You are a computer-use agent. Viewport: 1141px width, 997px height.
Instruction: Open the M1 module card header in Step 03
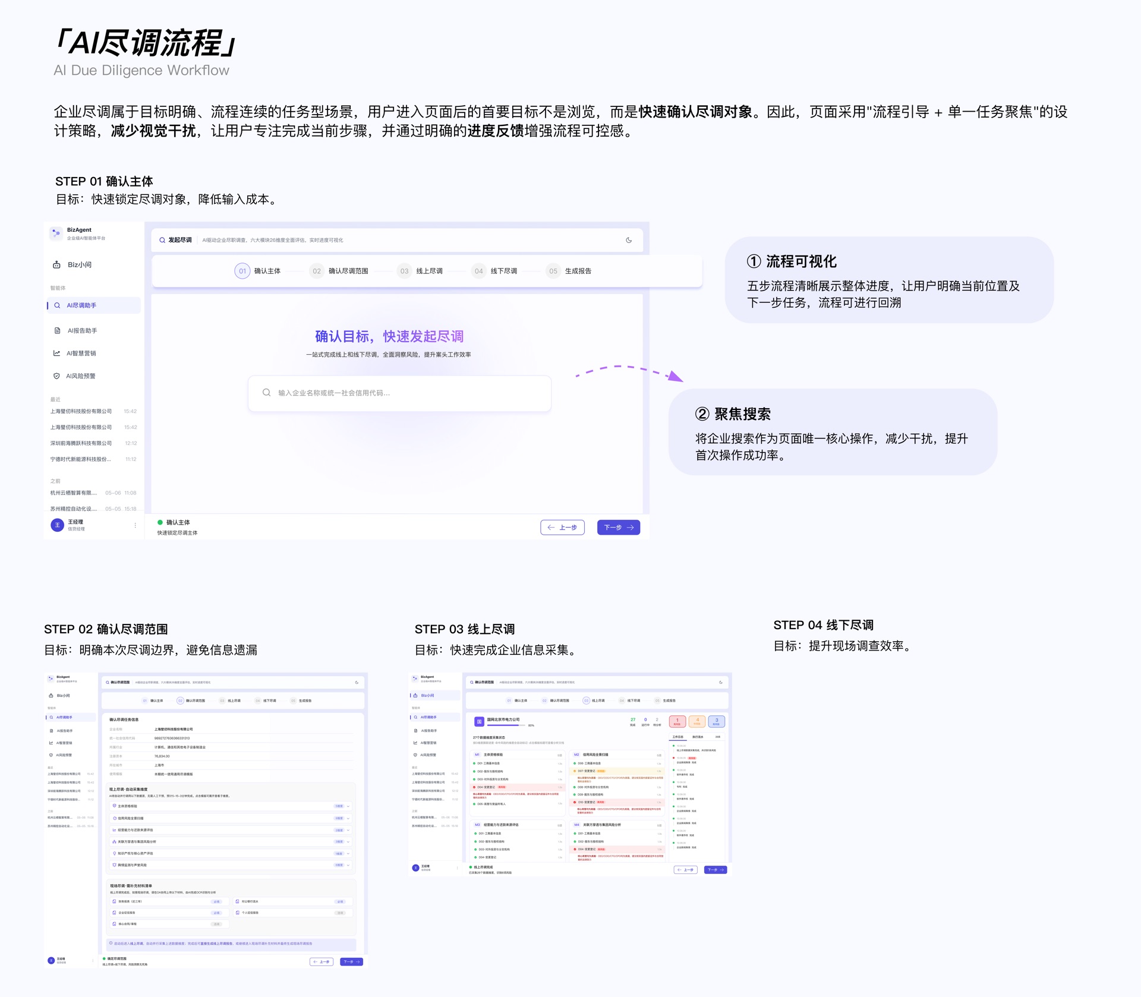[518, 755]
